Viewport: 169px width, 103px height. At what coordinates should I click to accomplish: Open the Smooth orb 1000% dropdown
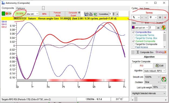click(x=152, y=77)
